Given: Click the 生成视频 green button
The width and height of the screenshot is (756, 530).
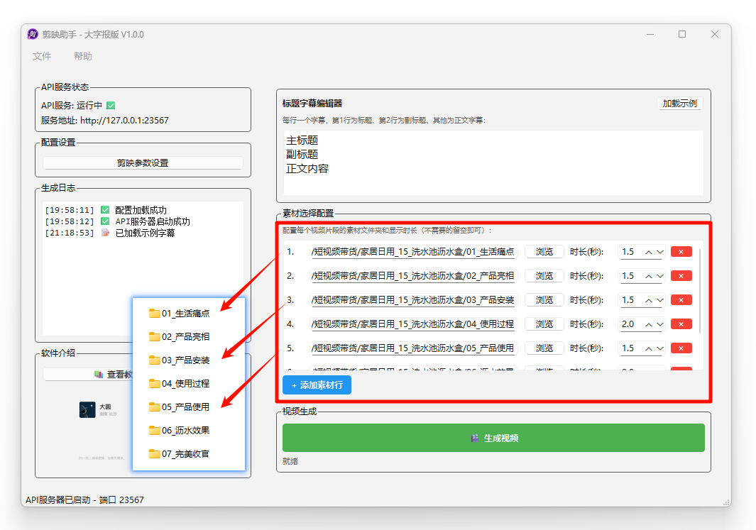Looking at the screenshot, I should (x=493, y=438).
